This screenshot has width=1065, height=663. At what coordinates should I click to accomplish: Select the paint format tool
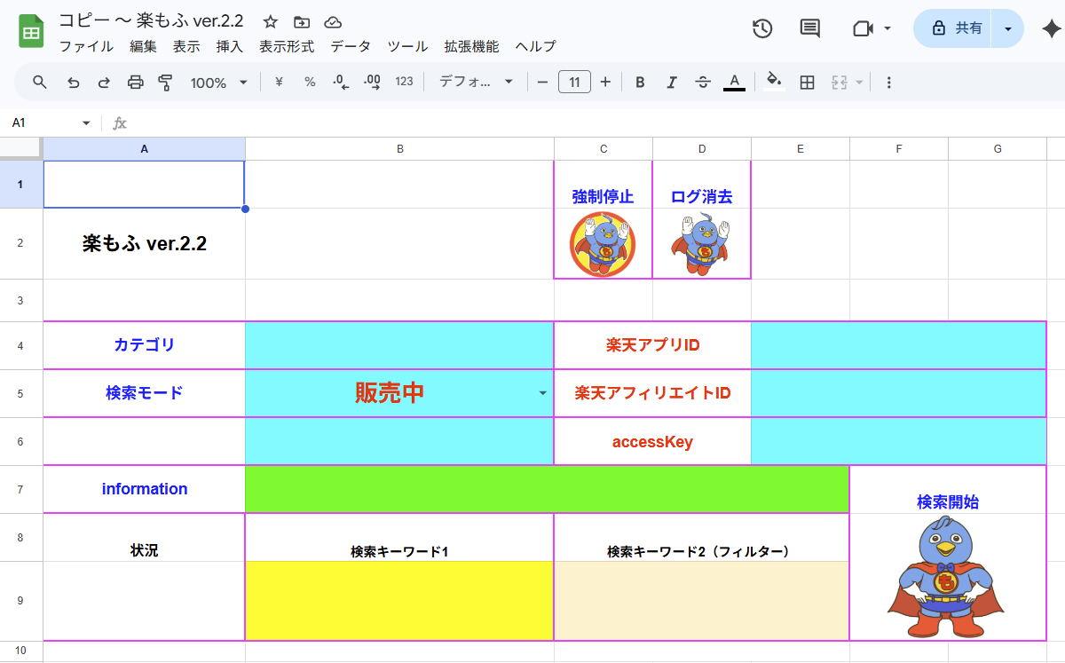(165, 83)
